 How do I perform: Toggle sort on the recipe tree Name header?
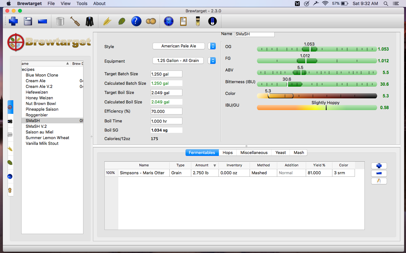click(46, 64)
